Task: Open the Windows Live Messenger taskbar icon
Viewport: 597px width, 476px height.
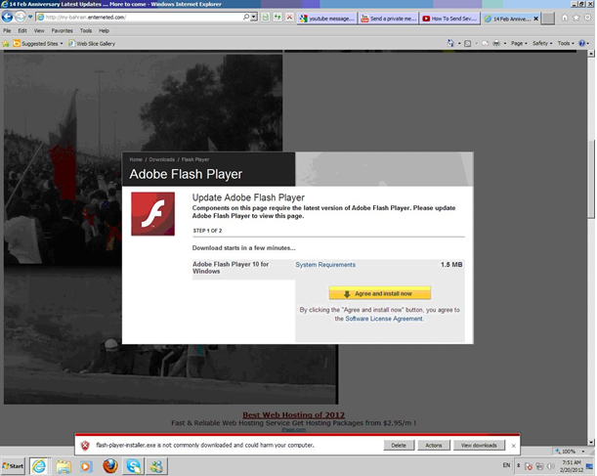Action: pyautogui.click(x=156, y=466)
